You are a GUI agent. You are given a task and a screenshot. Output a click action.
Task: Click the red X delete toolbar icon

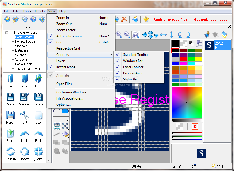pyautogui.click(x=124, y=19)
